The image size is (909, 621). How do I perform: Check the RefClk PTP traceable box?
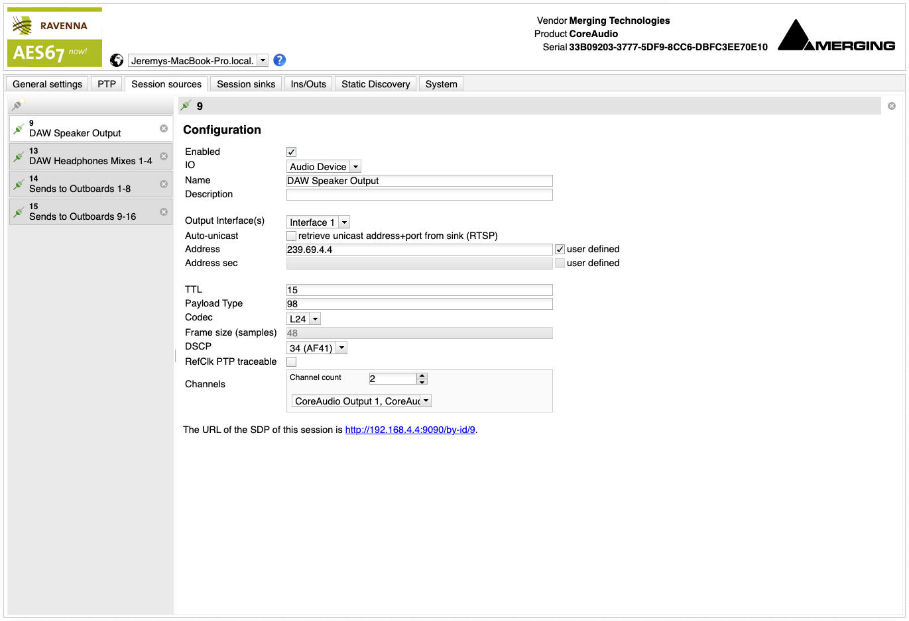click(x=291, y=361)
